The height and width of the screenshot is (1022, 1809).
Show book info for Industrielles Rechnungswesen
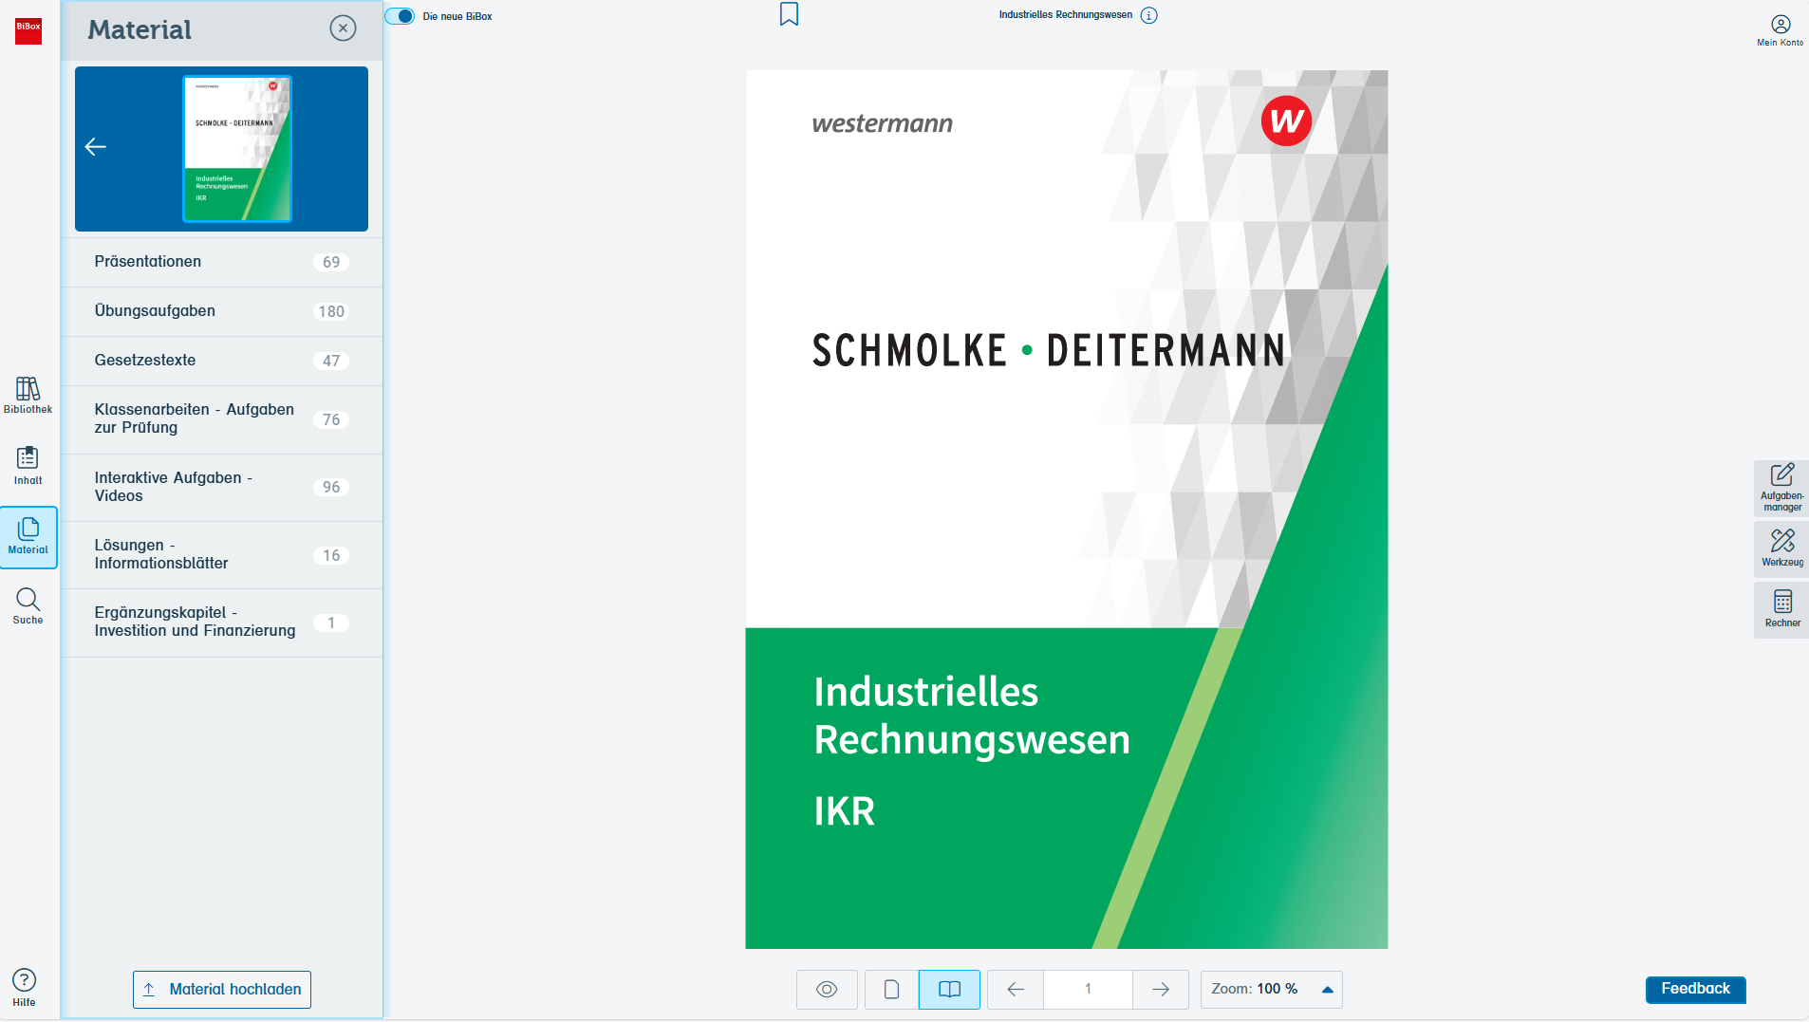tap(1149, 15)
